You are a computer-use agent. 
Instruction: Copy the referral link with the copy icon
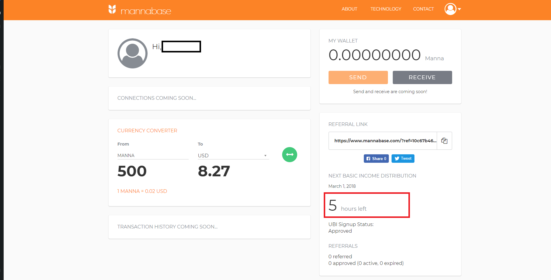coord(444,141)
